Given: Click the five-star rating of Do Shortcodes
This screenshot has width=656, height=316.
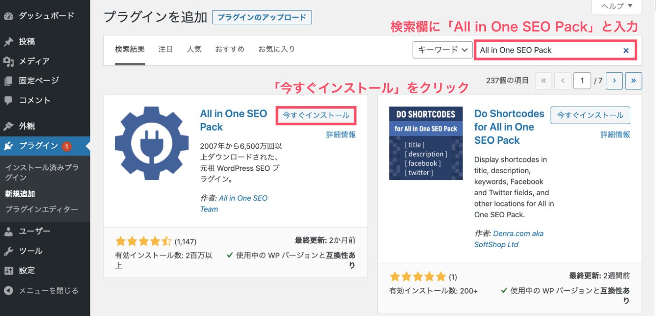Looking at the screenshot, I should point(418,276).
